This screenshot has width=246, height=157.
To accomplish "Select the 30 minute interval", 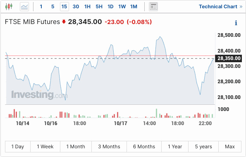I will (76, 7).
